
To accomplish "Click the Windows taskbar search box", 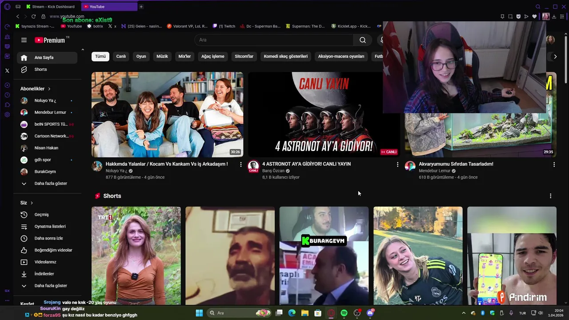I will [238, 313].
